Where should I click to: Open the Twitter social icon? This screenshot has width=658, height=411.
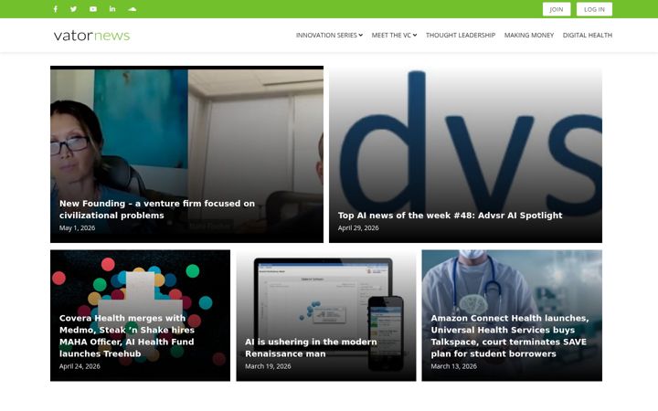click(73, 9)
